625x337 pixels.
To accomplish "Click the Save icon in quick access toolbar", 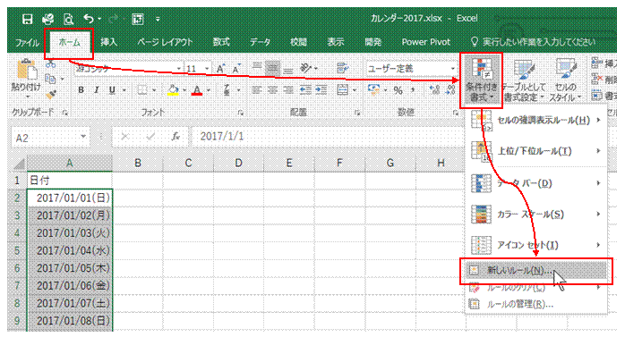I will [x=27, y=19].
